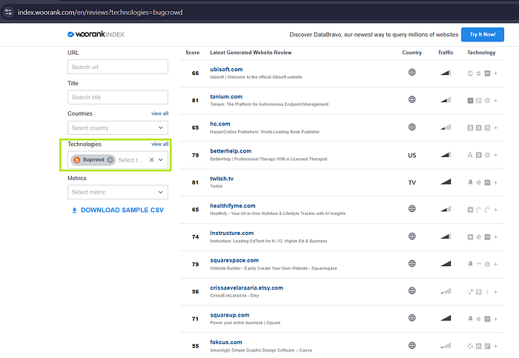Click globe country icon for ubisoft.com
Viewport: 519px width, 358px height.
coord(411,72)
